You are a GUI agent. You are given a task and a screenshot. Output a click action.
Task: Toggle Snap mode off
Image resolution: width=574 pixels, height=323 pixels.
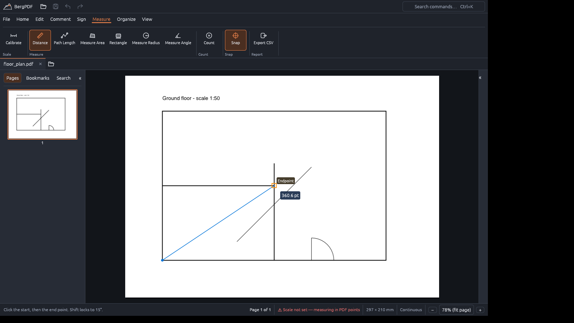point(236,40)
